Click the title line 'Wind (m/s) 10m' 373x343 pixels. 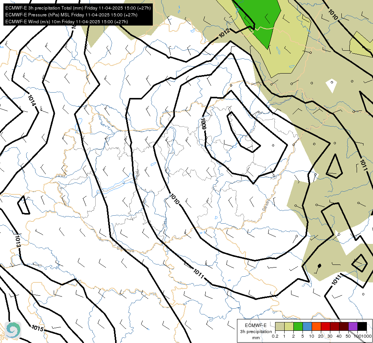tap(66, 22)
